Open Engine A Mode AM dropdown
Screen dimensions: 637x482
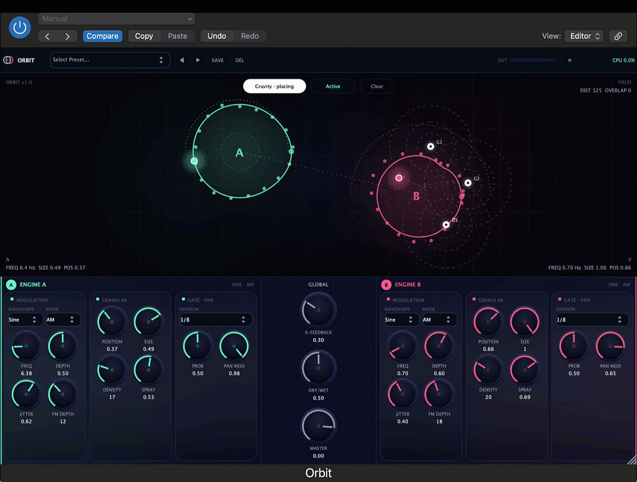[63, 319]
